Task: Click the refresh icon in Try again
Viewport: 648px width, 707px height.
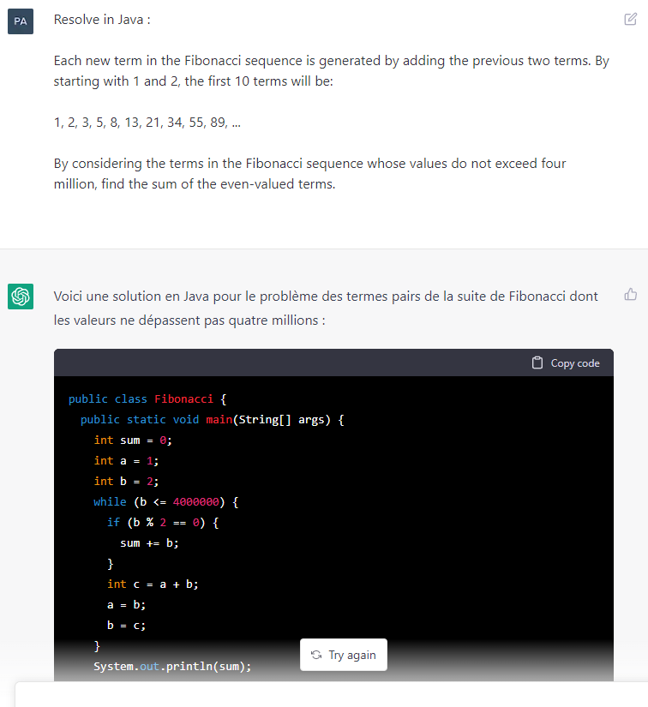Action: (316, 655)
